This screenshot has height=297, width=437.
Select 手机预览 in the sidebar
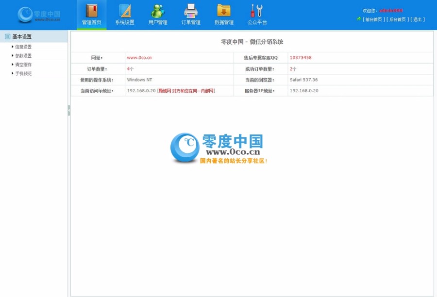pos(23,74)
